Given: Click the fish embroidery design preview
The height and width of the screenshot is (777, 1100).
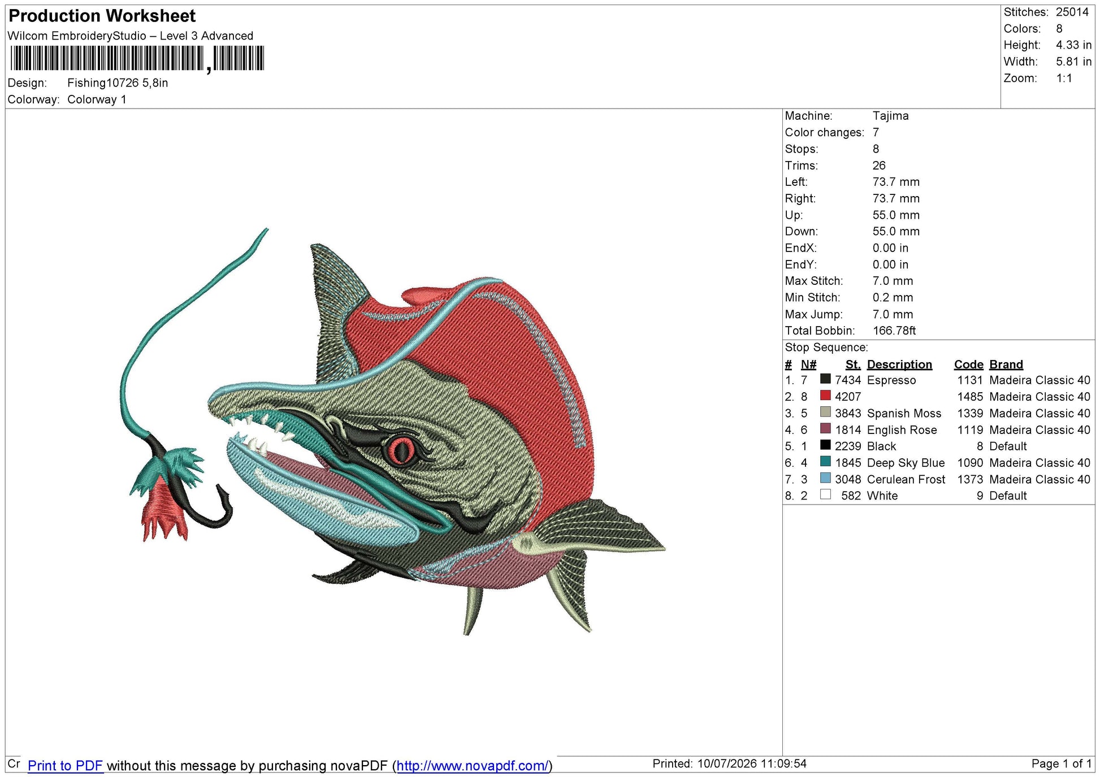Looking at the screenshot, I should [393, 432].
